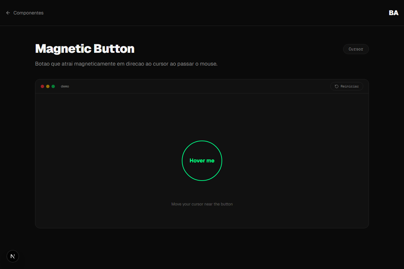Click the green traffic light dot
The image size is (404, 269).
[53, 86]
